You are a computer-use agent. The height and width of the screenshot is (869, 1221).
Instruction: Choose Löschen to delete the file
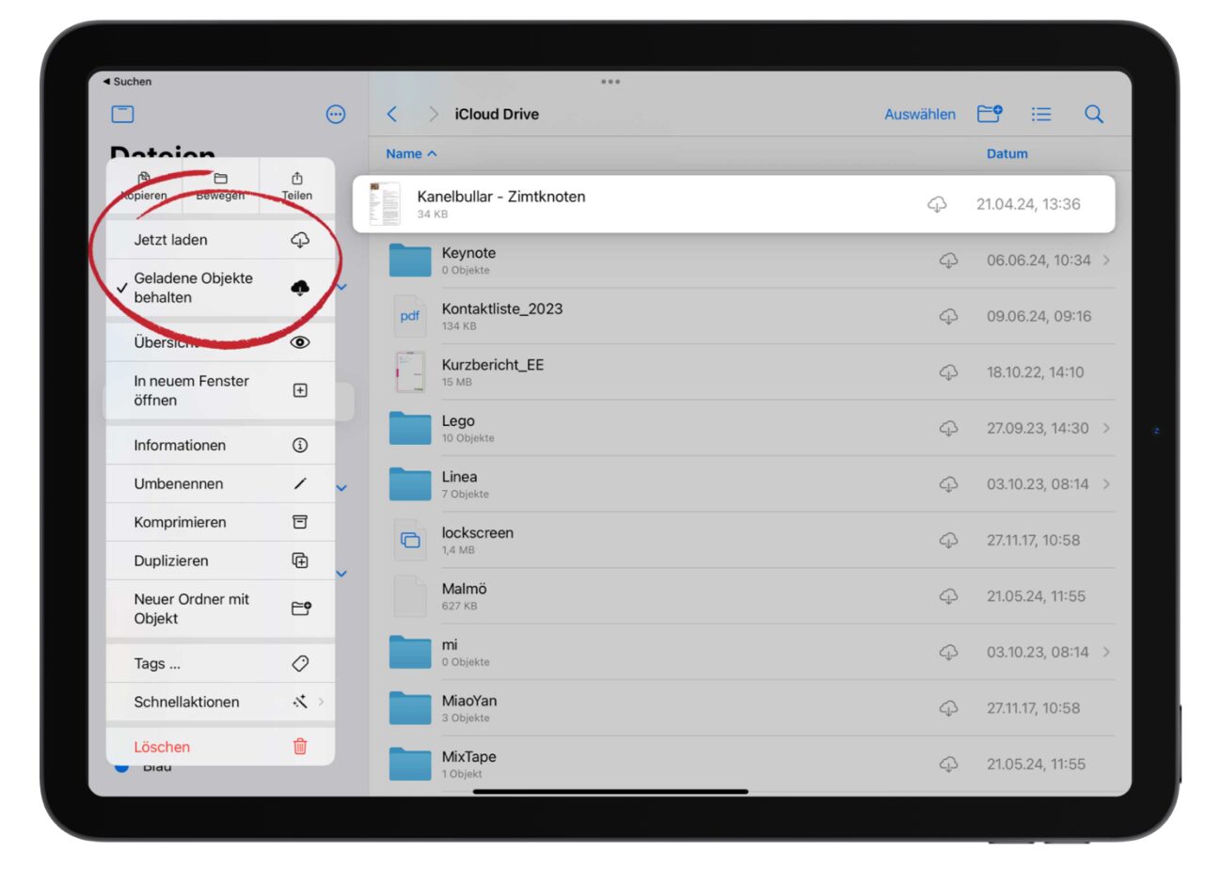tap(220, 747)
